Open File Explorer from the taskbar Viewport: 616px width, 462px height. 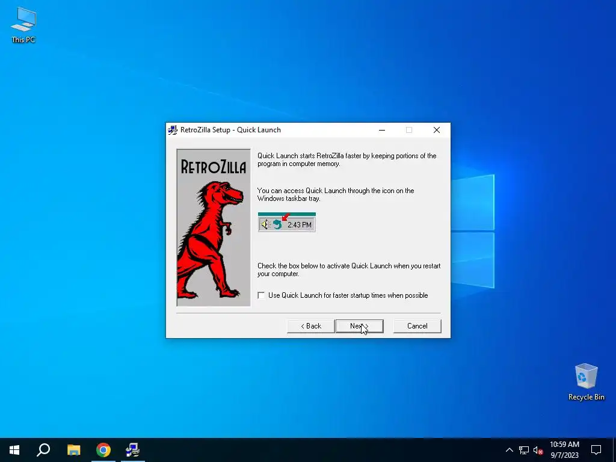tap(73, 450)
